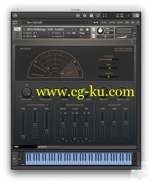Toggle MIXED microphone power button
Viewport: 152px width, 184px height.
[x=61, y=113]
